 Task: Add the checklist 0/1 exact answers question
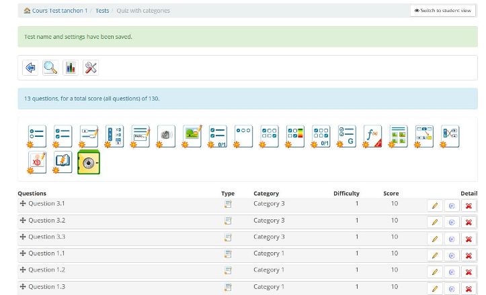(218, 136)
